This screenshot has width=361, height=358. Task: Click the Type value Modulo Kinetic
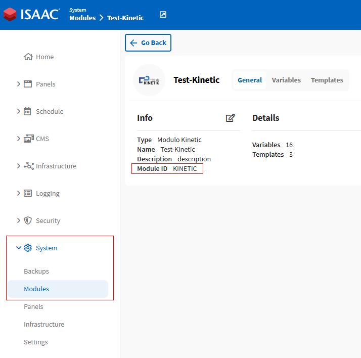[179, 140]
